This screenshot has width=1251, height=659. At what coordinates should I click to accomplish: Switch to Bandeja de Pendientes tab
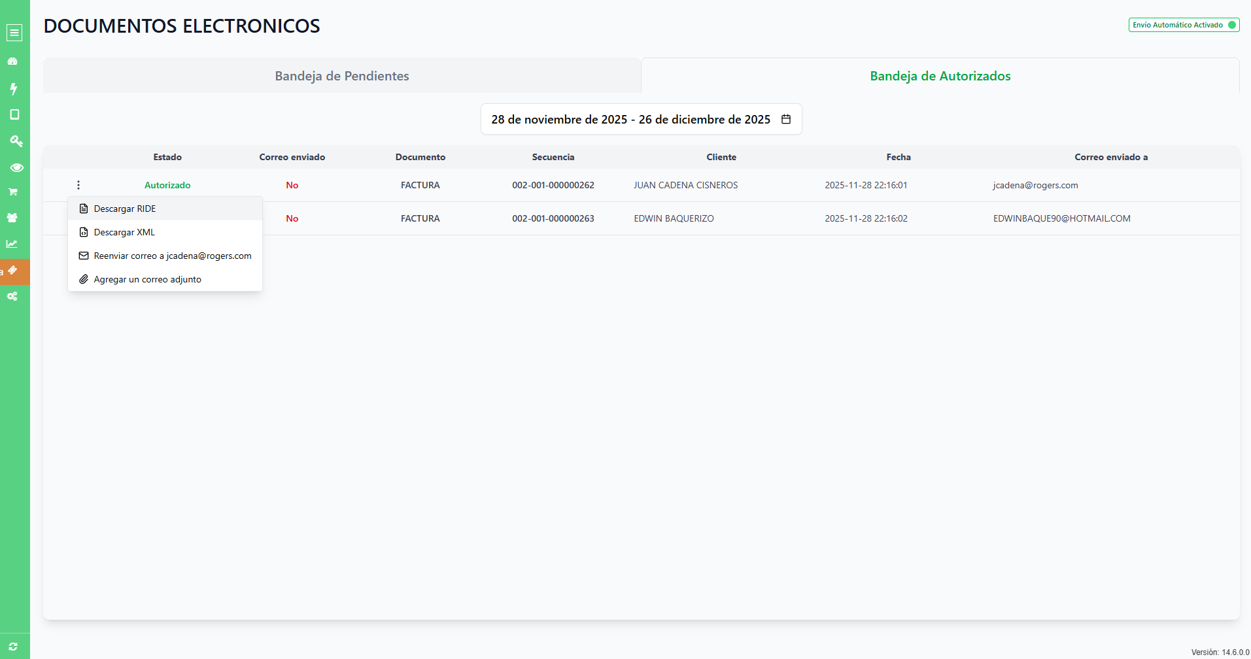342,76
